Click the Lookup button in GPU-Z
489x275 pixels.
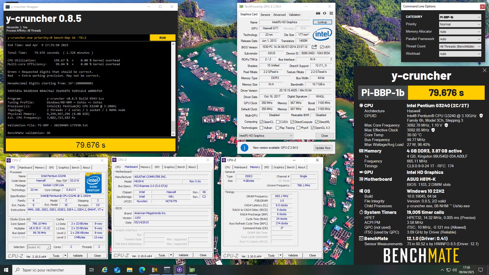322,22
